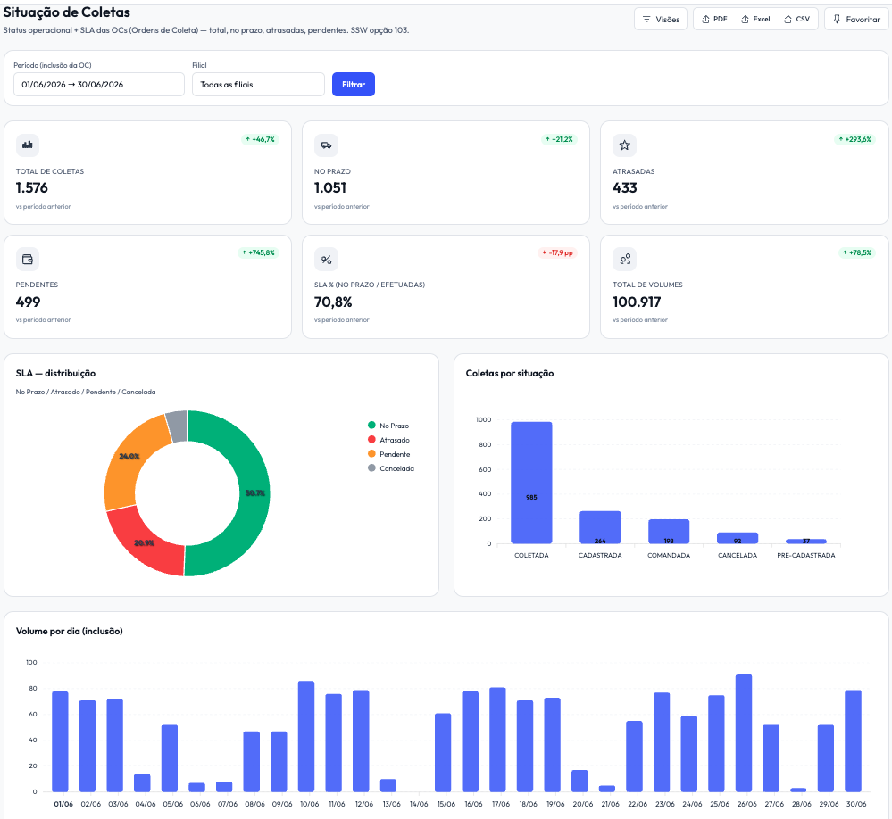Click the 10/06 daily volume bar

point(306,736)
